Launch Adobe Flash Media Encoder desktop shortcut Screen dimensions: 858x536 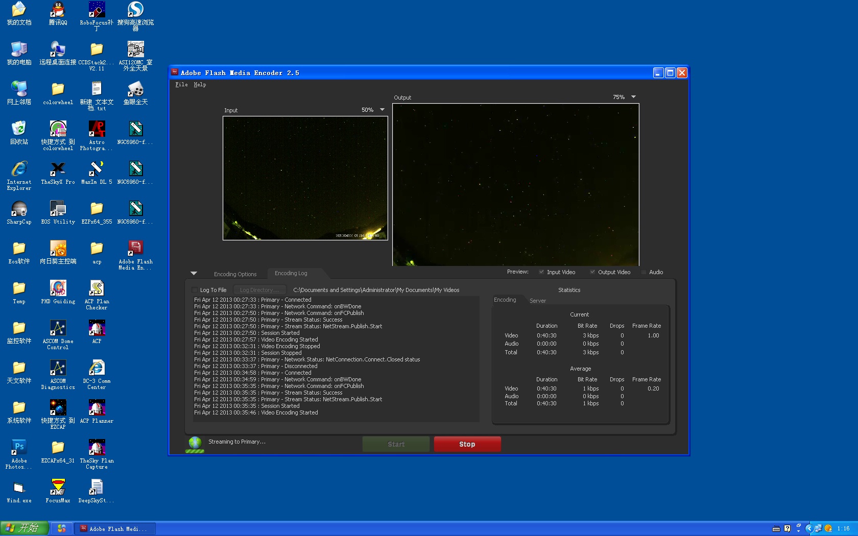135,255
